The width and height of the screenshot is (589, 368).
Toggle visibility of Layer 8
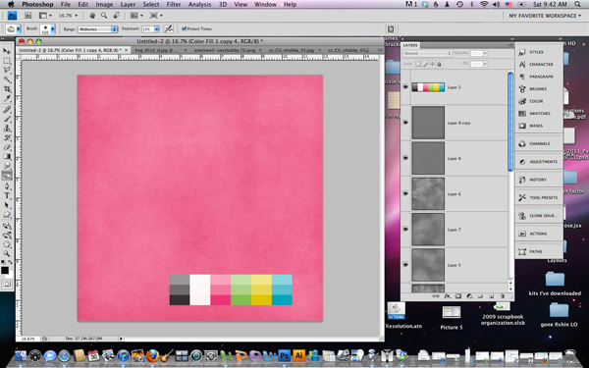[405, 158]
